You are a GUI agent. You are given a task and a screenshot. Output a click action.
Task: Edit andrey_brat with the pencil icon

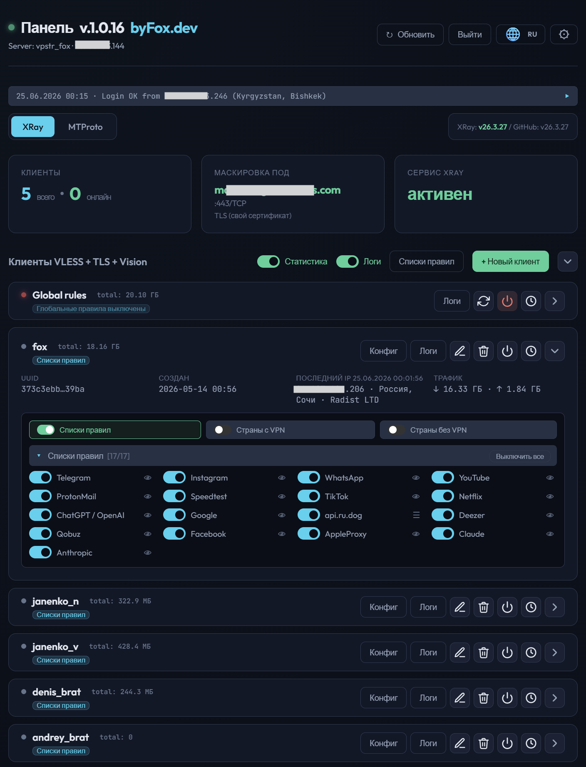pyautogui.click(x=459, y=743)
